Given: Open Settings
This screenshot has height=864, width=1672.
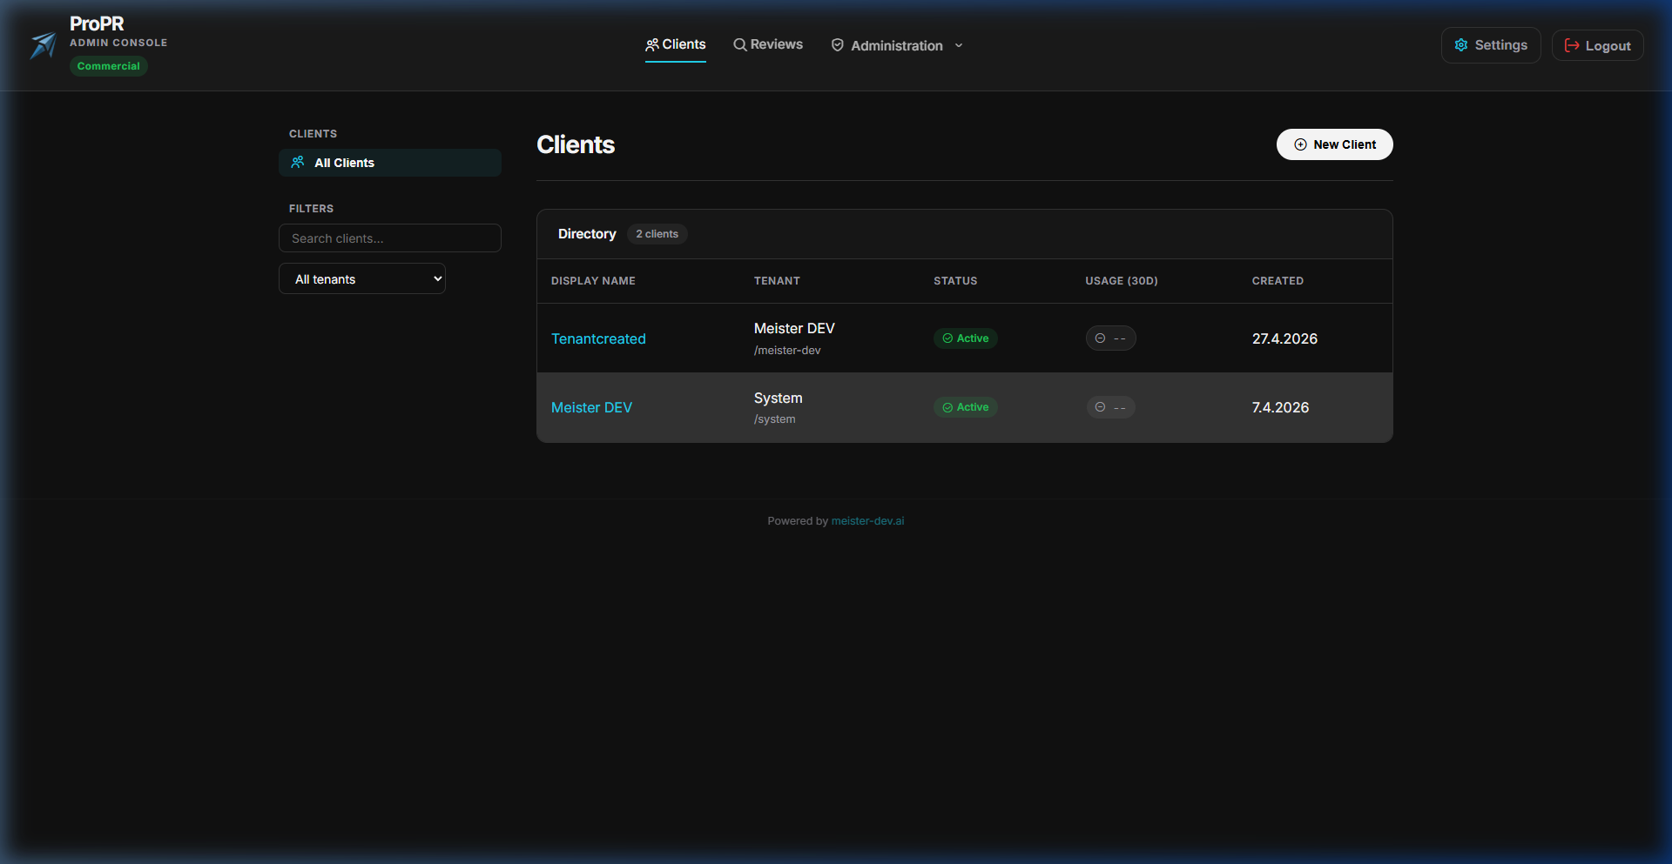Looking at the screenshot, I should pos(1491,45).
